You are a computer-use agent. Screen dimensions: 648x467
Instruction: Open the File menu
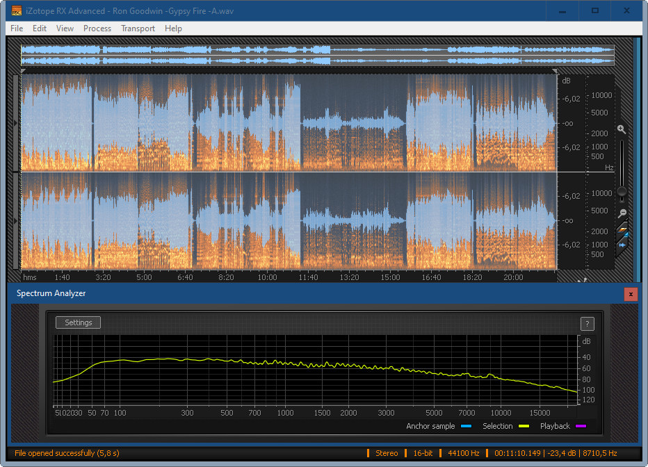[x=17, y=28]
